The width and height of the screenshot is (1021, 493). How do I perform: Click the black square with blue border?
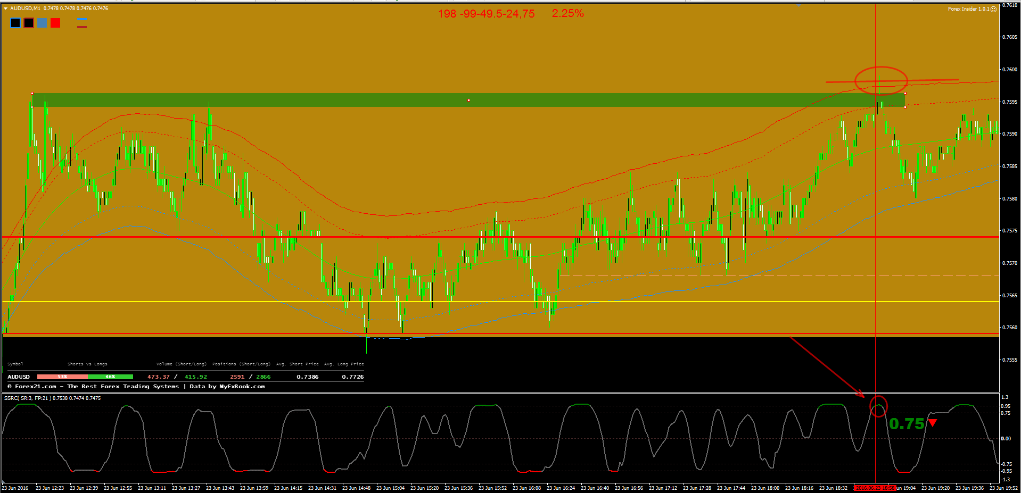click(15, 23)
